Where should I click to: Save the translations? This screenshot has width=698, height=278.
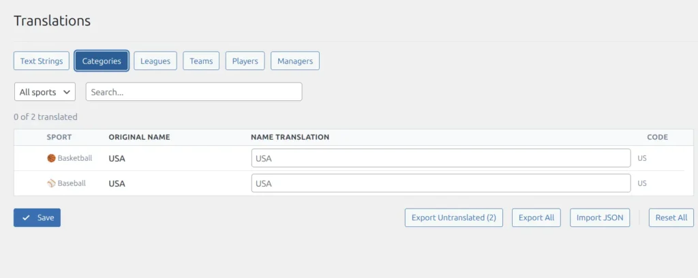tap(37, 217)
